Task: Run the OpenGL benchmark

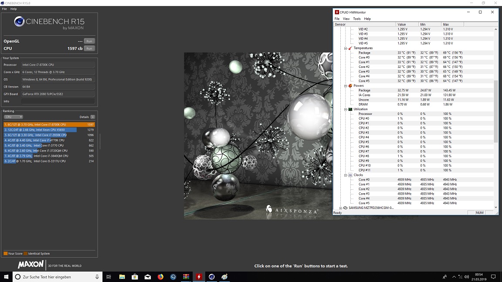Action: click(x=89, y=41)
